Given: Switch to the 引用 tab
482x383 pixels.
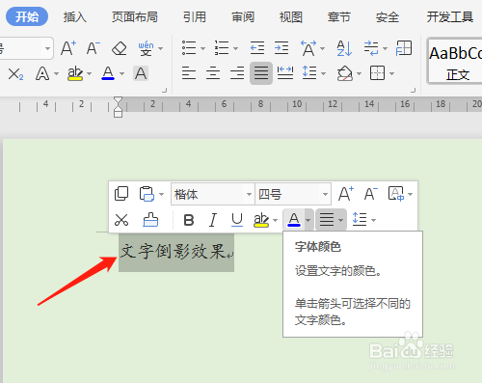Looking at the screenshot, I should [195, 17].
